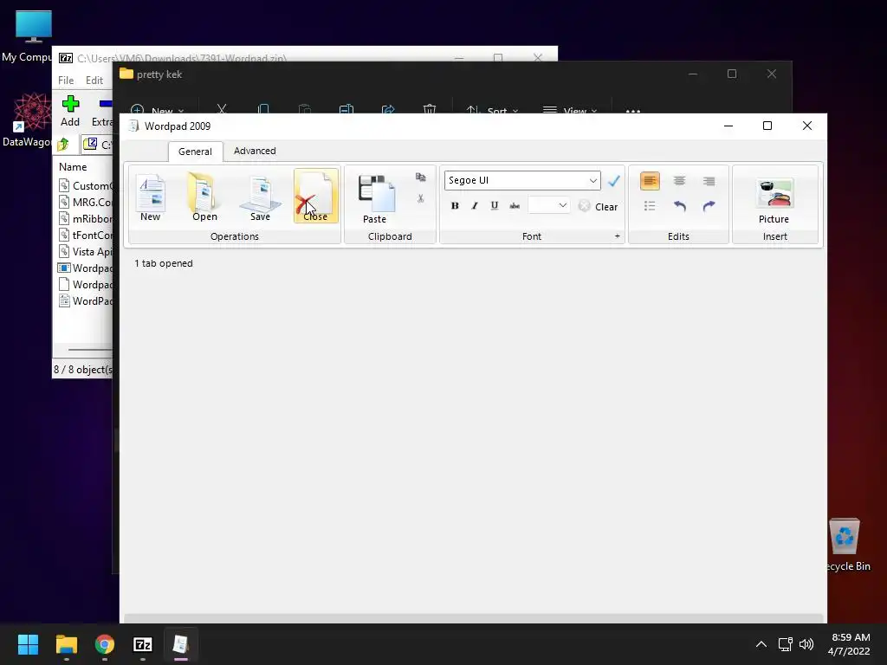Click the Delete trash icon in pretty kek
The image size is (887, 665).
click(x=430, y=108)
